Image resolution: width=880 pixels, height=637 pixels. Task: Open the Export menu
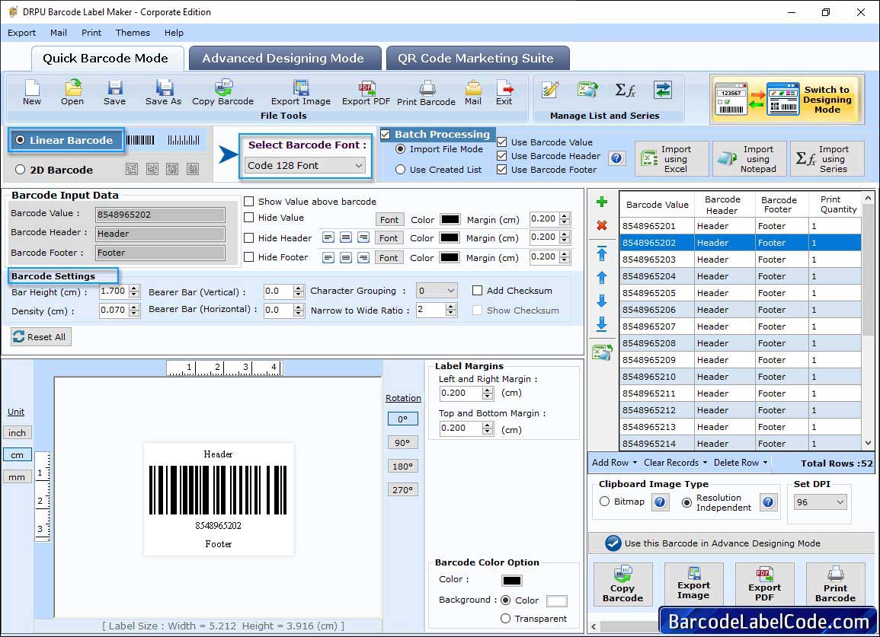22,33
